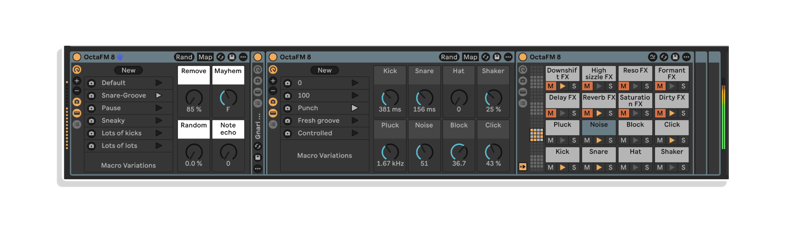Hot-swap preset of the rack containing Mayhem macro
This screenshot has height=225, width=787.
click(x=221, y=57)
